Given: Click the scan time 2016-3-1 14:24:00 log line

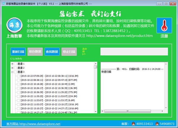Looking at the screenshot, I should click(x=132, y=69).
